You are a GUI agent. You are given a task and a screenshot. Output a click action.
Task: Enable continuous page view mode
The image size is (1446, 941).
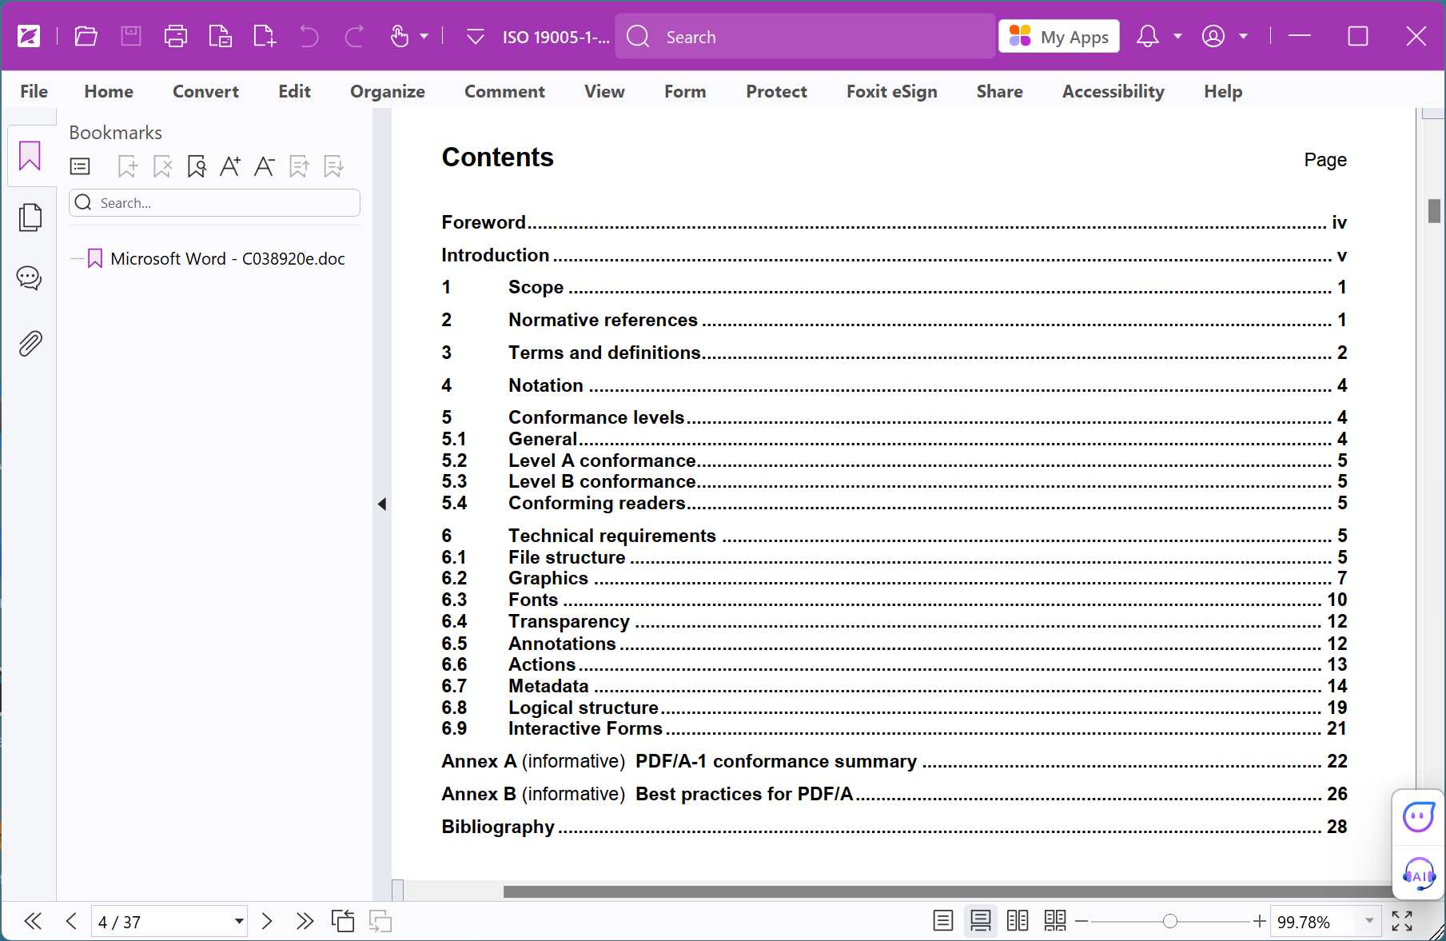[980, 921]
